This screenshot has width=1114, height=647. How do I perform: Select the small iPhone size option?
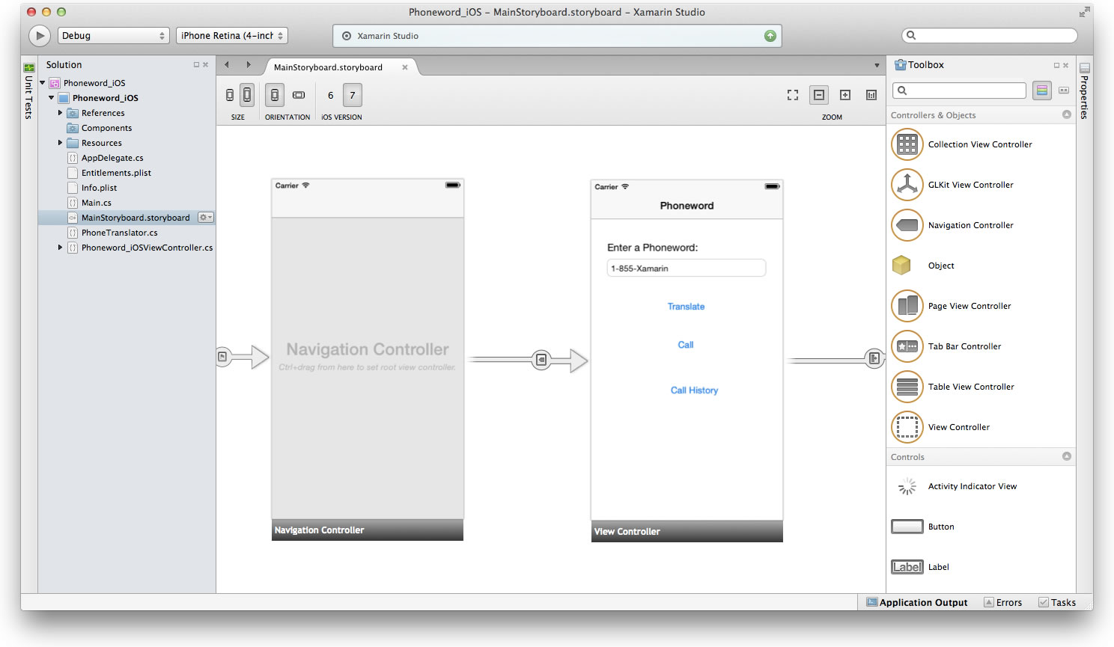[230, 95]
